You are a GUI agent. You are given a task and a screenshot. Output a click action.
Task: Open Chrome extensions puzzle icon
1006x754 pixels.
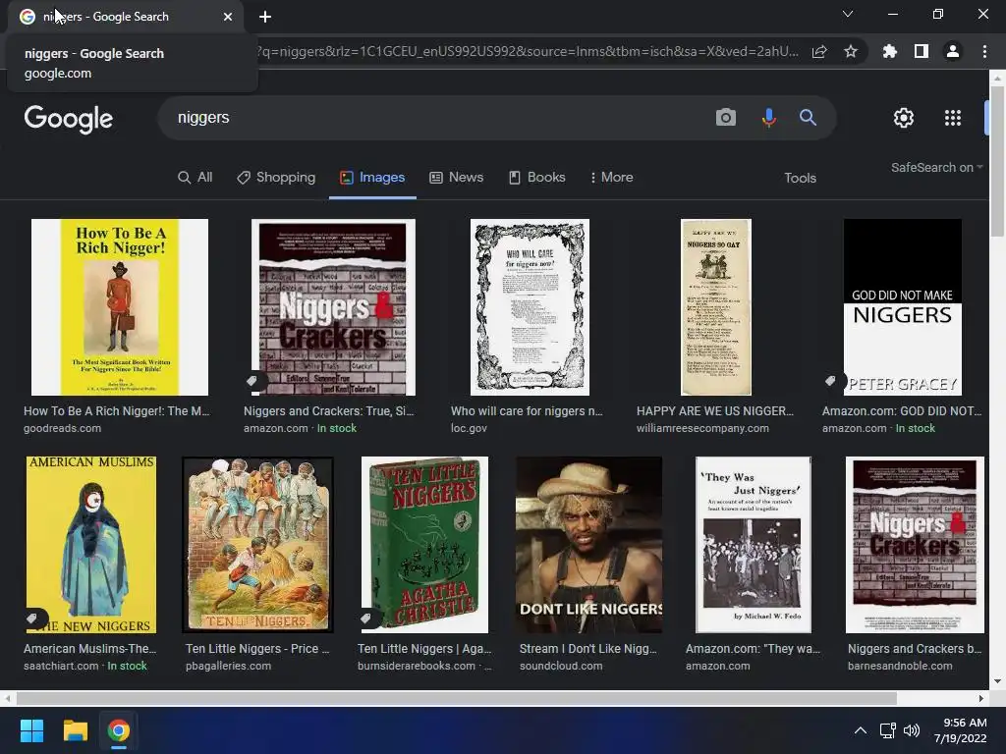click(889, 51)
